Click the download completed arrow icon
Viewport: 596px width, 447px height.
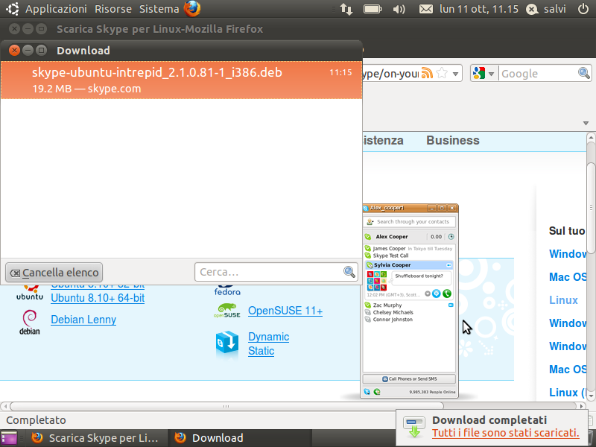414,428
